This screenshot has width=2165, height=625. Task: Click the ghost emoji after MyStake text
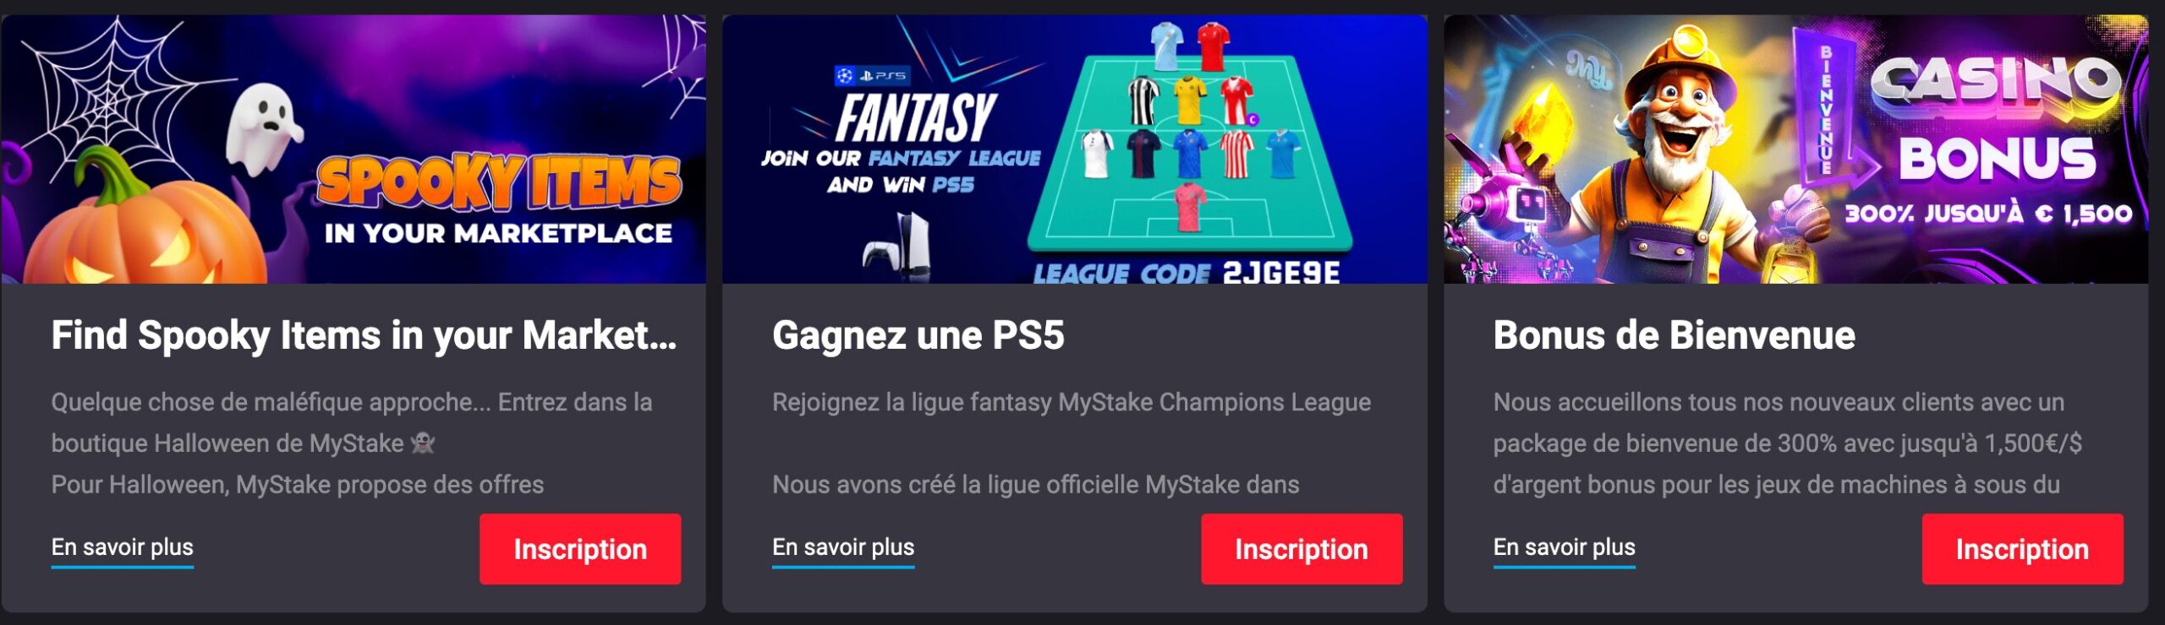[422, 443]
